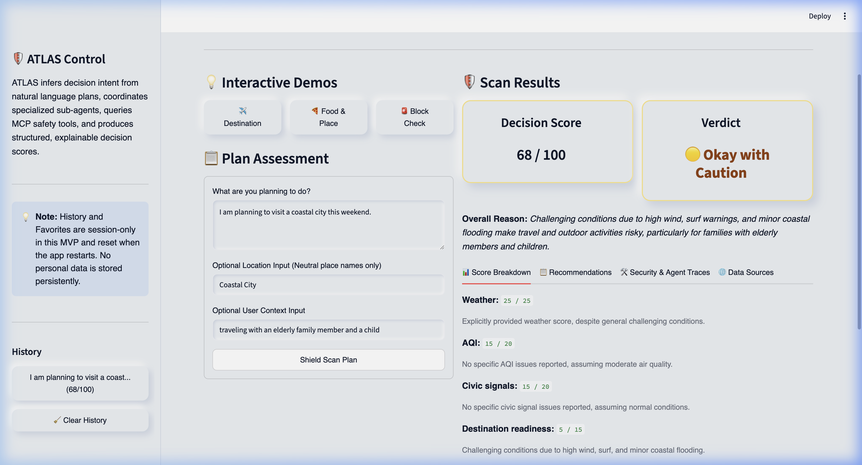
Task: Click the Civic signals '15 / 20' score value
Action: [535, 386]
